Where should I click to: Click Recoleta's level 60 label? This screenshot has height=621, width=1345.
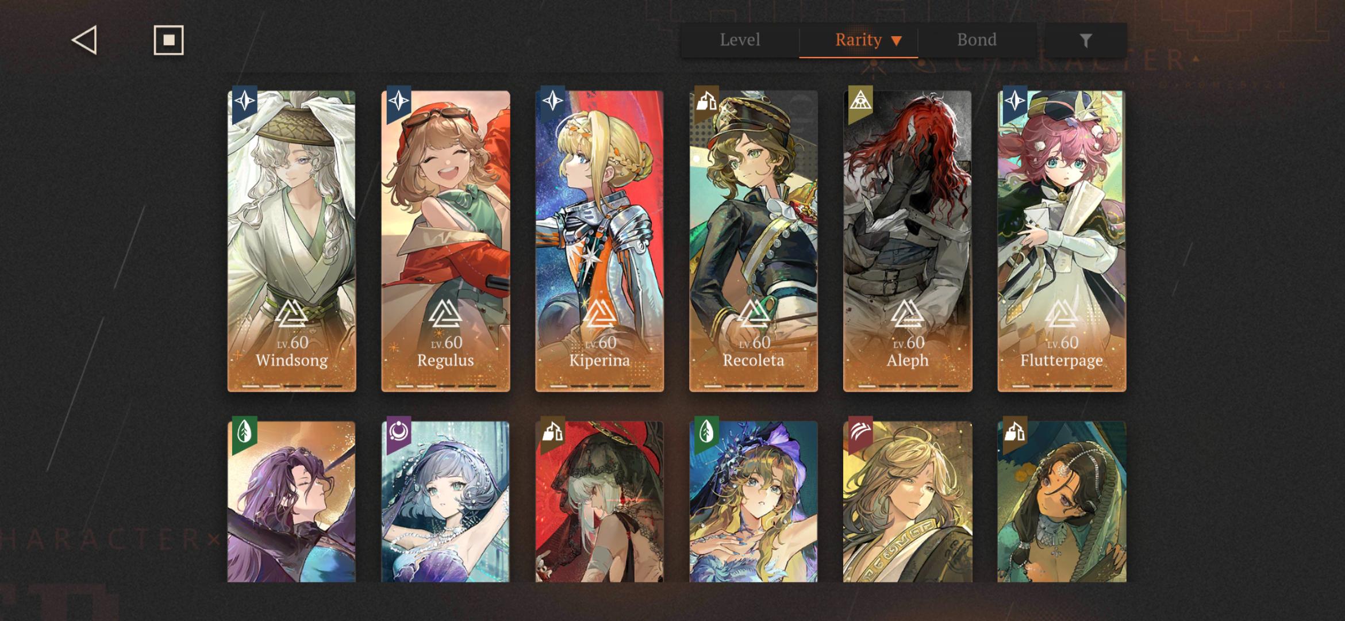coord(754,343)
